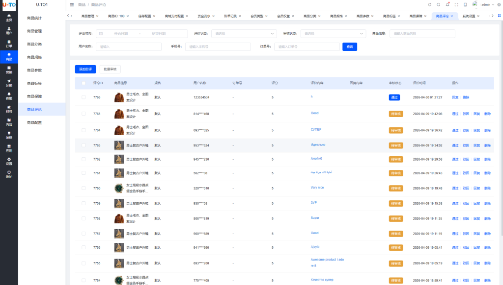The width and height of the screenshot is (503, 285).
Task: Open 财务 finance section in sidebar
Action: pyautogui.click(x=9, y=109)
